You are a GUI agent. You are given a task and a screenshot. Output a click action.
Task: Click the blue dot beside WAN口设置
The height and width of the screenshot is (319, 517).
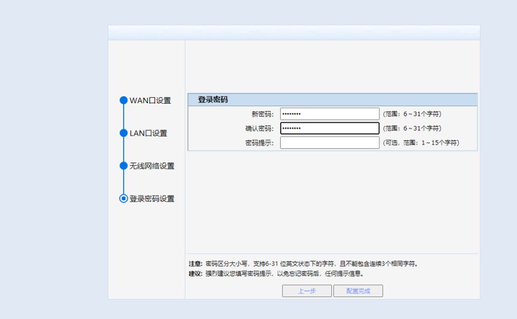coord(124,100)
